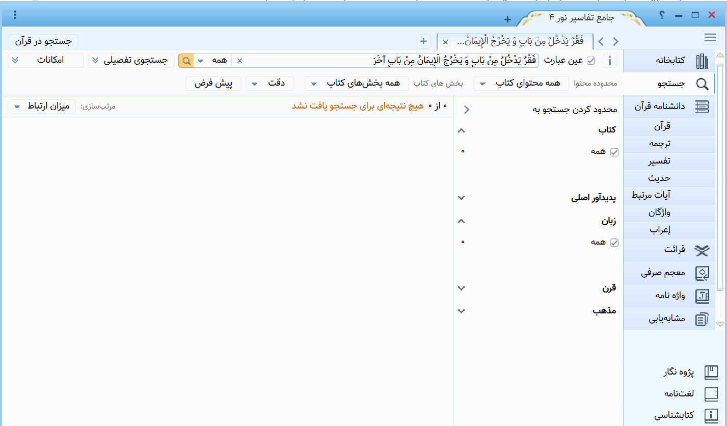Open the three-dots options menu
727x426 pixels.
click(x=15, y=15)
